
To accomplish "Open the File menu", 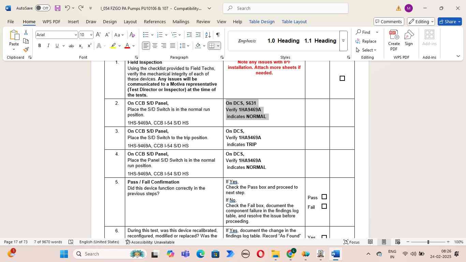I will 11,21.
